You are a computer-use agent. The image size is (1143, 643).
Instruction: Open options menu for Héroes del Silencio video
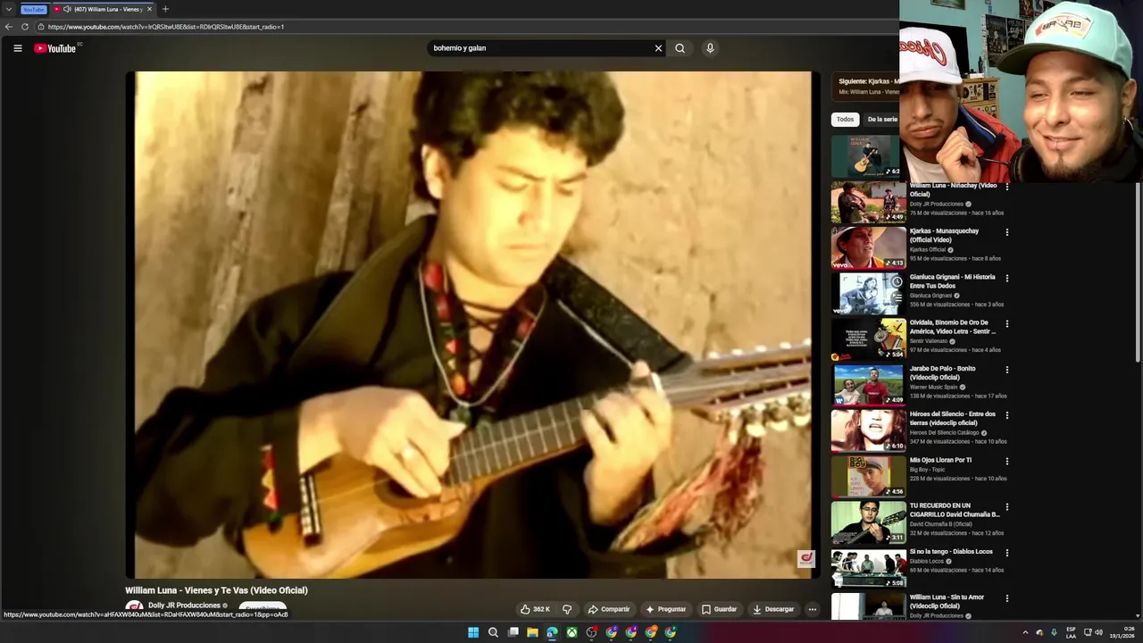tap(1006, 415)
